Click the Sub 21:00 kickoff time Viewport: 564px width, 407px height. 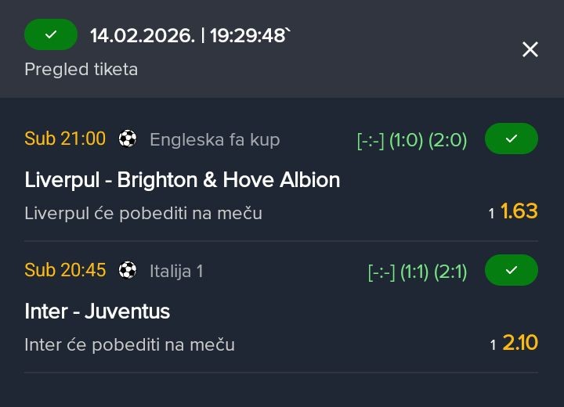point(65,139)
